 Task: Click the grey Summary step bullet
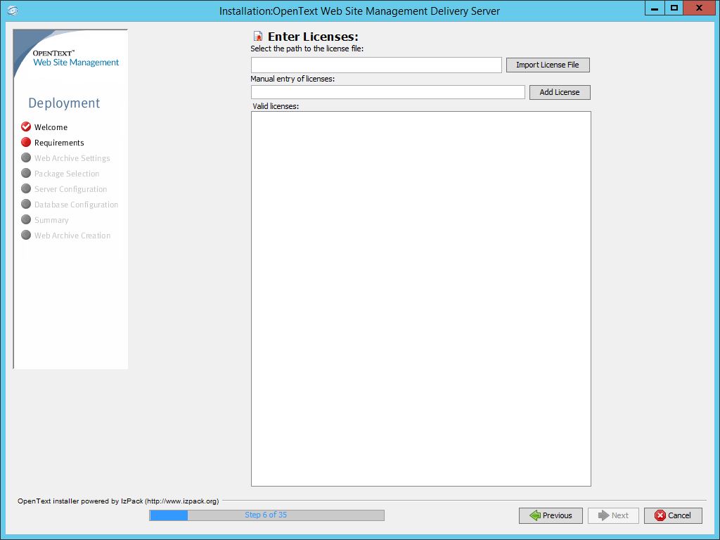pos(26,219)
